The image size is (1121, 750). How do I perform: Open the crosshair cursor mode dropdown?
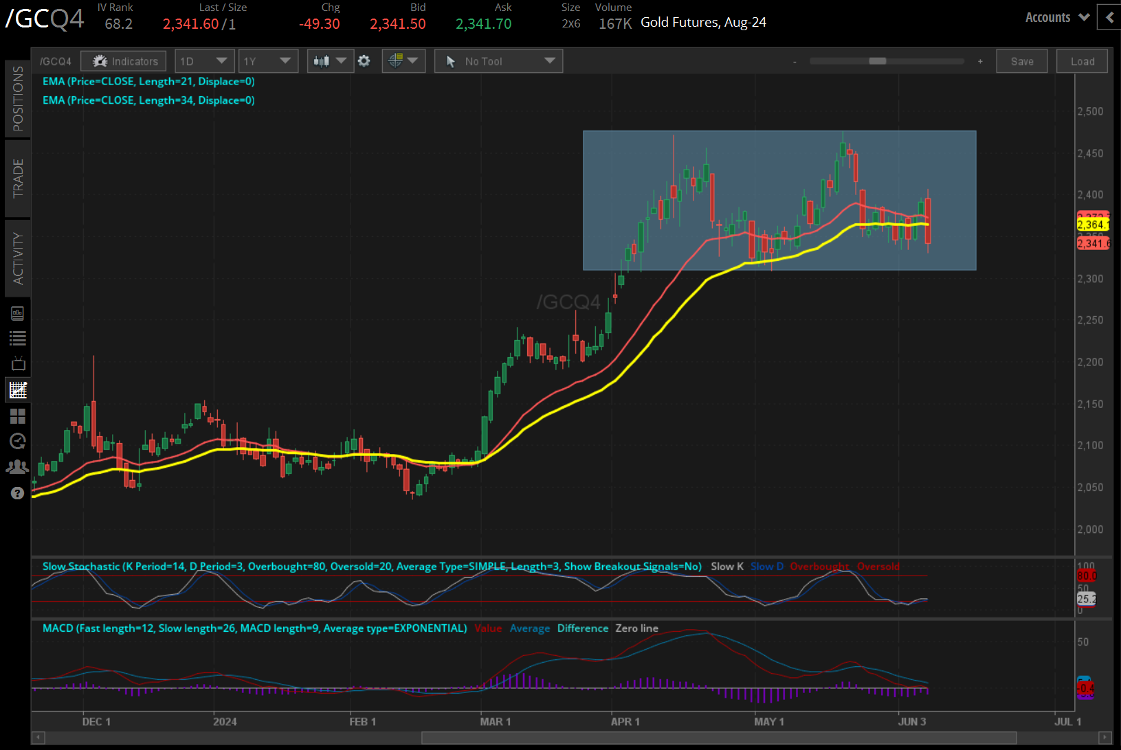click(x=403, y=61)
